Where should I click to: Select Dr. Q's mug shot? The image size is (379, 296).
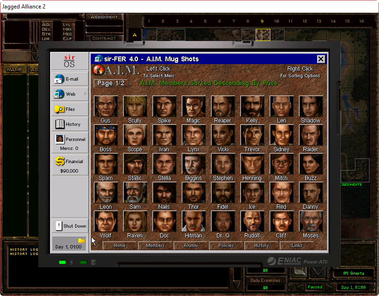[223, 221]
